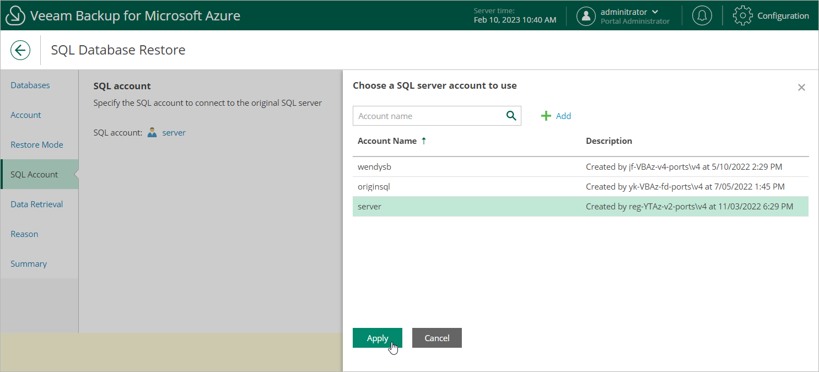Click the SQL account user icon
This screenshot has width=819, height=372.
pos(153,133)
